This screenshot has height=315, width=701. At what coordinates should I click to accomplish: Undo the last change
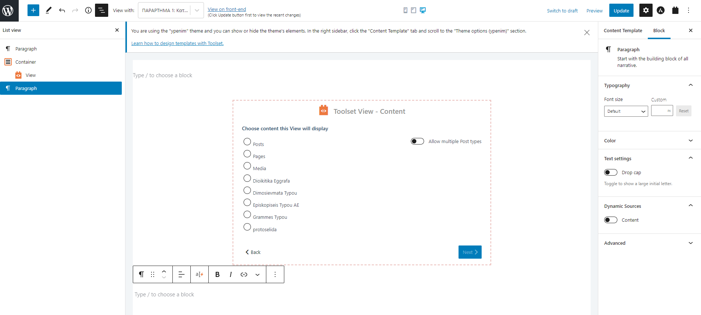coord(62,10)
